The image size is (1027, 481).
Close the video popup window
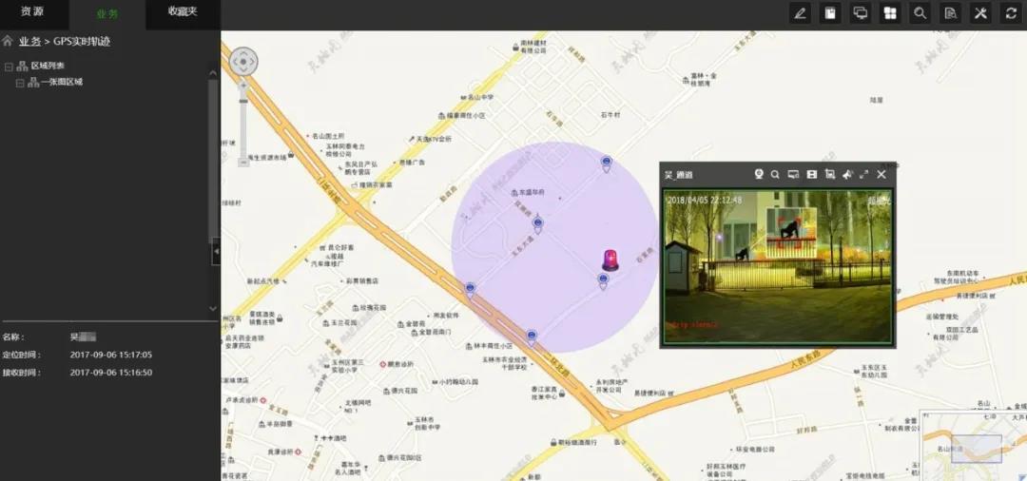882,175
